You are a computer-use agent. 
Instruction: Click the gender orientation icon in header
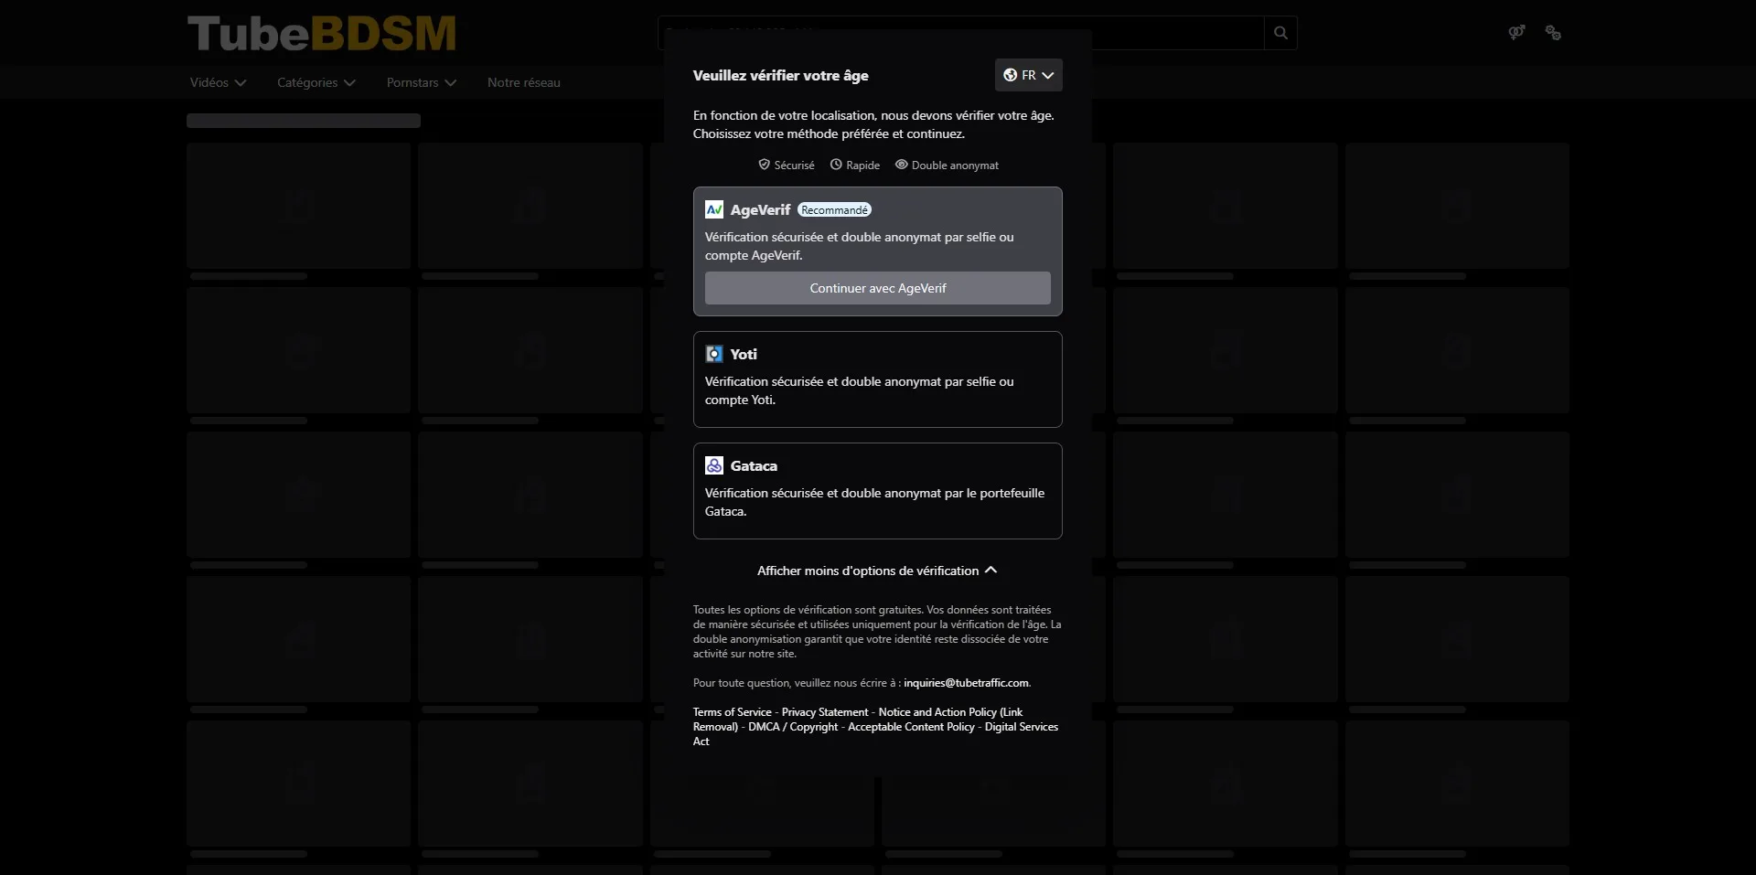pyautogui.click(x=1516, y=33)
